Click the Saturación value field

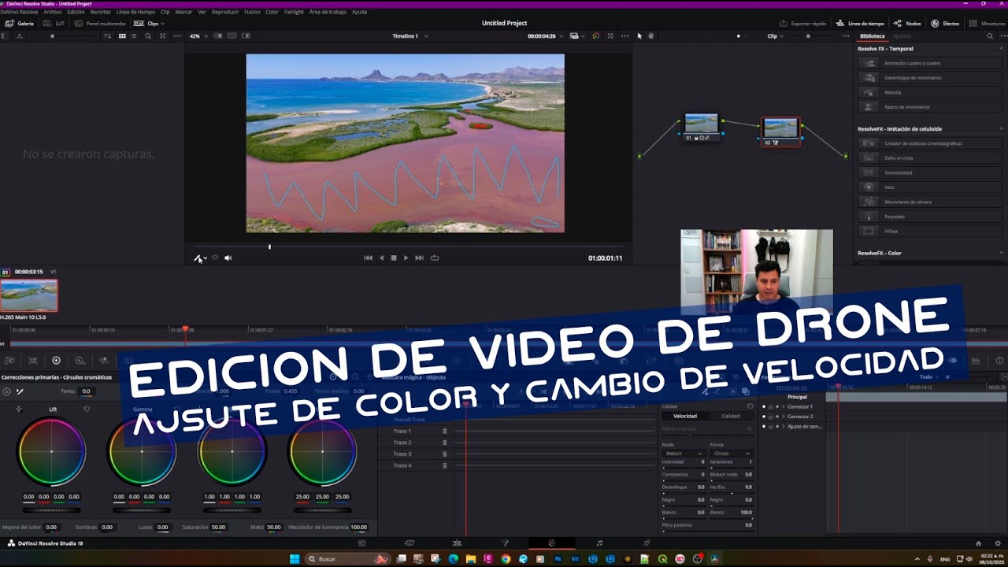click(218, 527)
